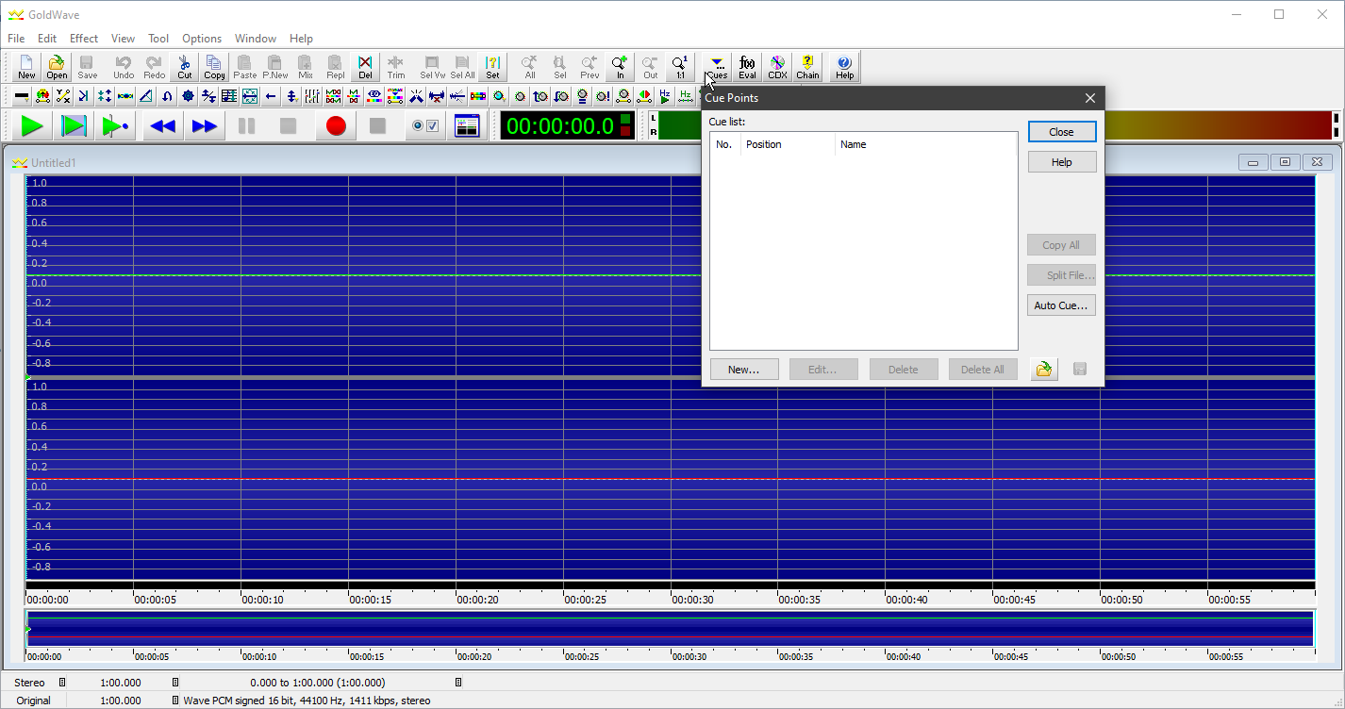The width and height of the screenshot is (1345, 709).
Task: Click the Auto Cue... button
Action: click(x=1061, y=305)
